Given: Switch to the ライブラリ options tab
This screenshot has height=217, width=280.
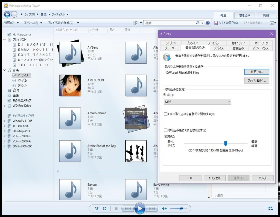Looking at the screenshot, I should [x=171, y=43].
